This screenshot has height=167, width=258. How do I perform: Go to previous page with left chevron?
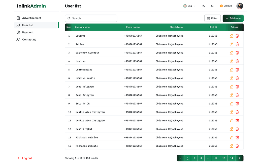(181, 158)
